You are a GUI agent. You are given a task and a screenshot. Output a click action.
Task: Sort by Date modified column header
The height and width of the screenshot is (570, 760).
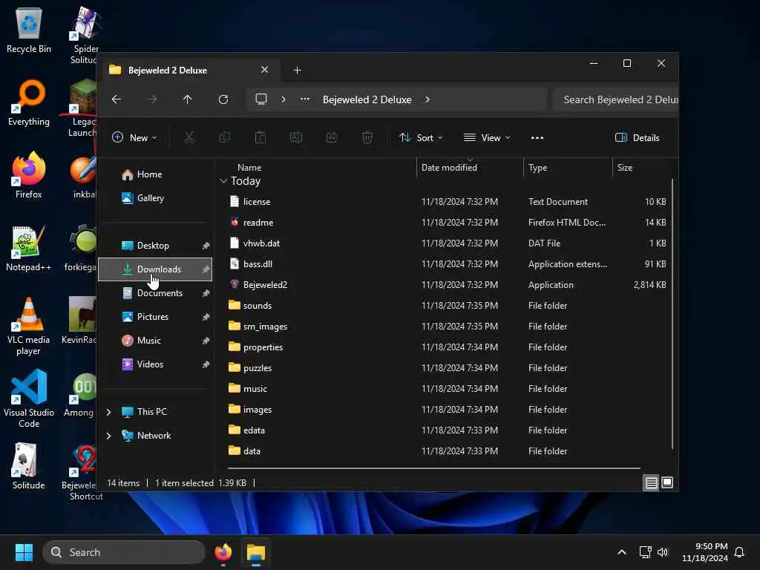tap(470, 168)
